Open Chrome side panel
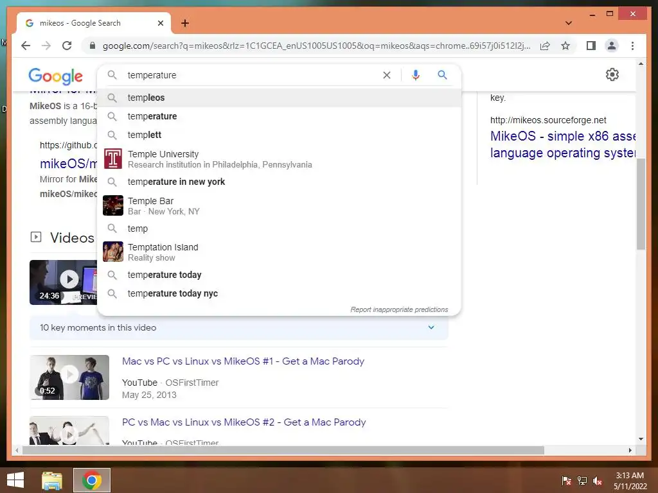The width and height of the screenshot is (658, 493). [591, 46]
